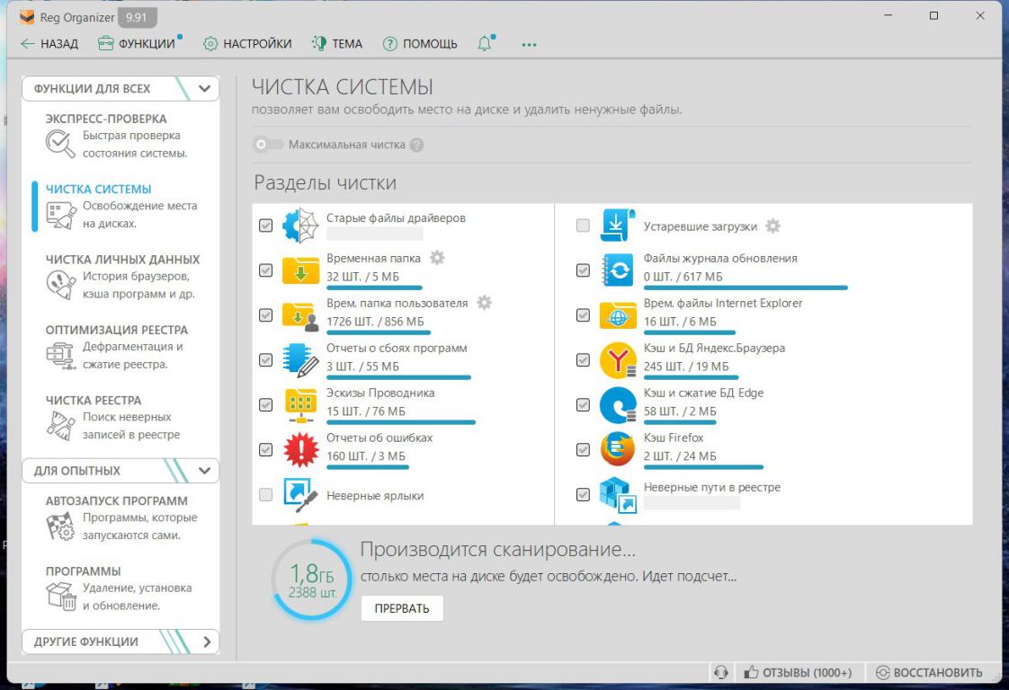Click the help question mark near Максимальная чистка
This screenshot has width=1009, height=690.
pyautogui.click(x=416, y=145)
